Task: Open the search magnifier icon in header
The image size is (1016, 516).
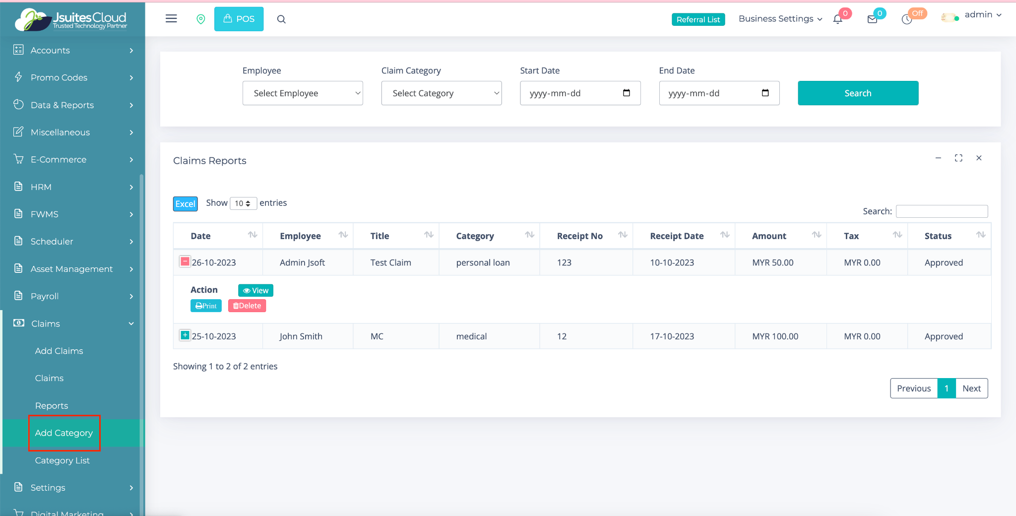Action: [x=281, y=19]
